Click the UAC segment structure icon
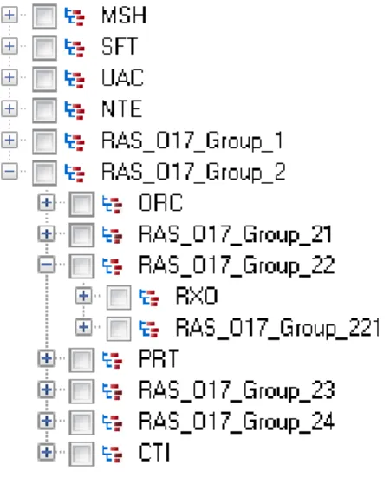 75,80
